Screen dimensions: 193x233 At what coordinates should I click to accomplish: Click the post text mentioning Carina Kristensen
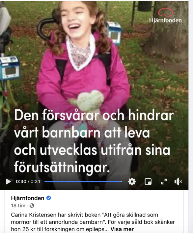tap(93, 222)
